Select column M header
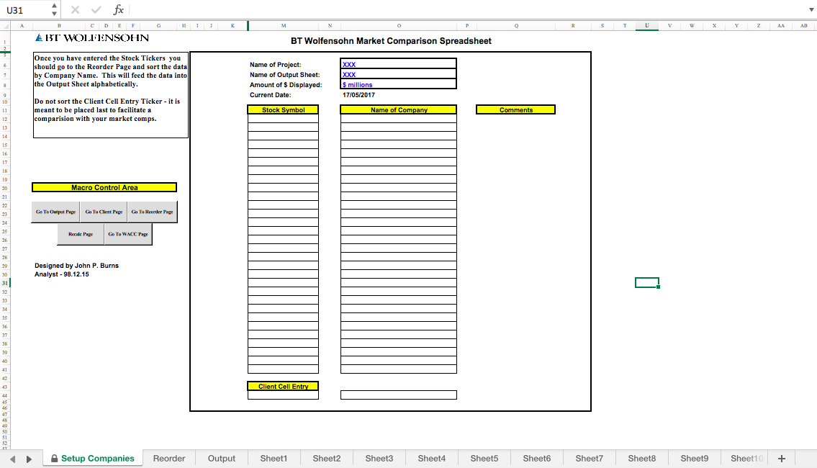The image size is (817, 468). point(283,25)
